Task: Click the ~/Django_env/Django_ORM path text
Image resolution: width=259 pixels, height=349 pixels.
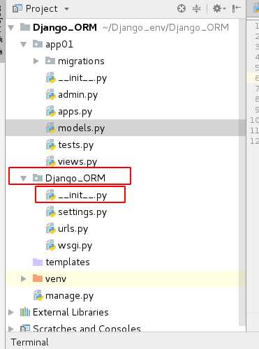Action: (165, 28)
